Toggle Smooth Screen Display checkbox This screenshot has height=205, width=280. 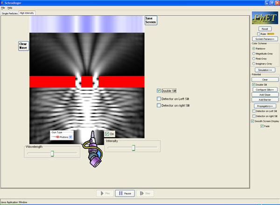252,121
